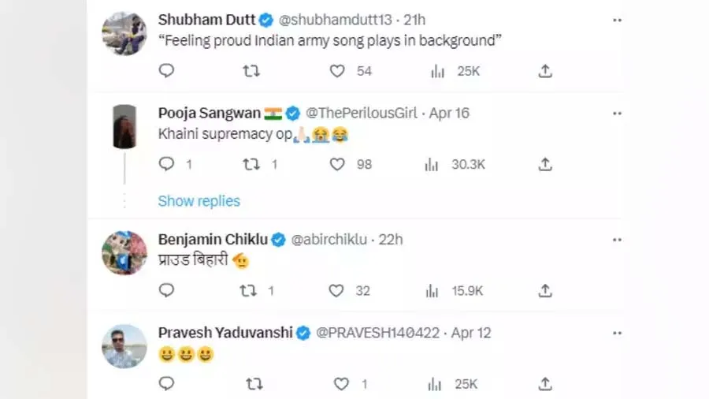Share Pravesh Yaduvanshi's emoji tweet

pyautogui.click(x=544, y=384)
